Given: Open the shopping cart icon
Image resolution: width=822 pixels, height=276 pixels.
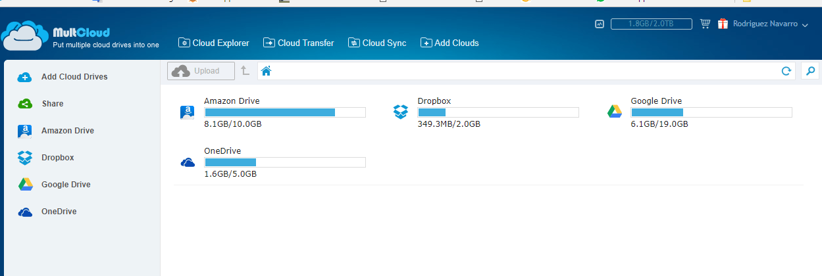Looking at the screenshot, I should click(705, 24).
